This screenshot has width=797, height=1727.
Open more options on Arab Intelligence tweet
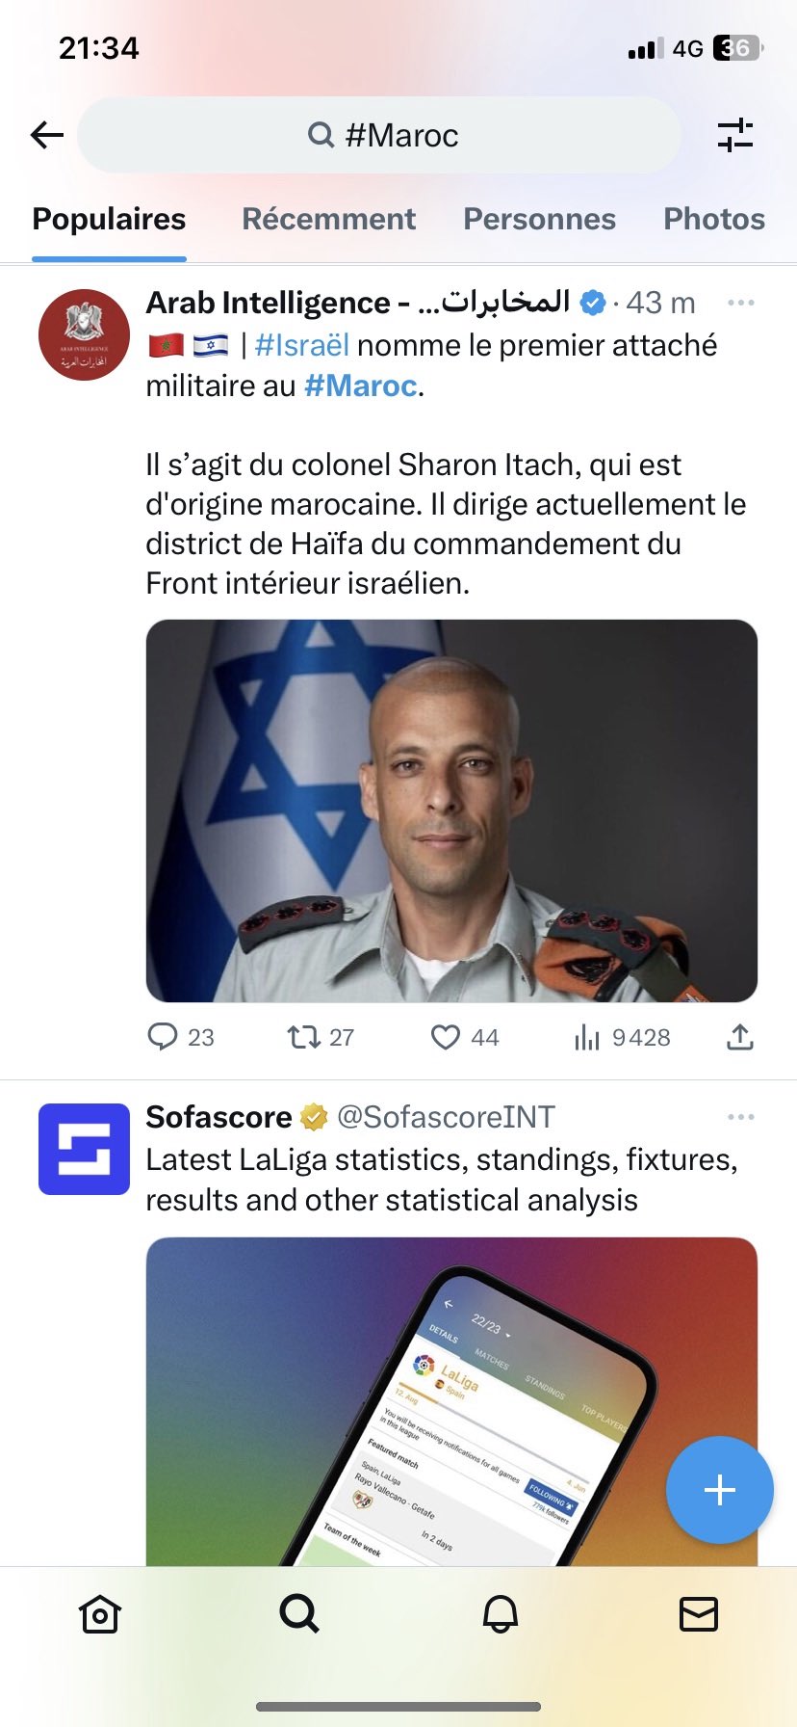740,303
